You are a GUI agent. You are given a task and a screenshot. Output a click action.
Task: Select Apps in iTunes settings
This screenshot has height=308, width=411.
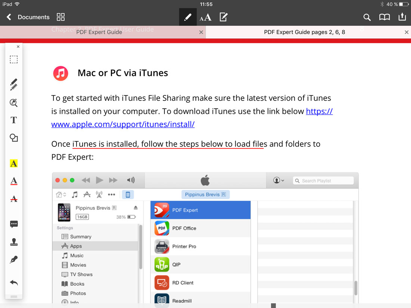coord(96,246)
